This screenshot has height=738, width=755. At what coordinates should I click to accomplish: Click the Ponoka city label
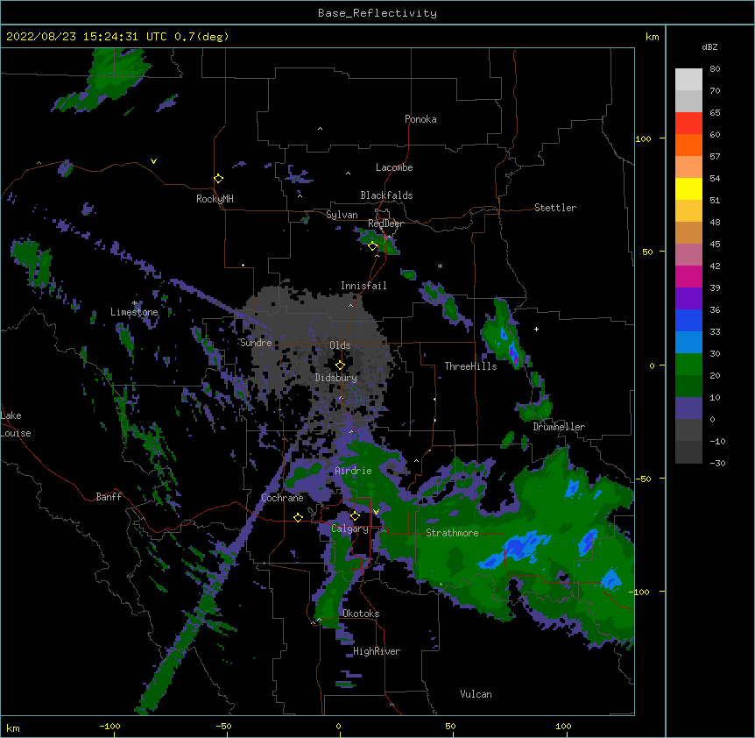(420, 119)
